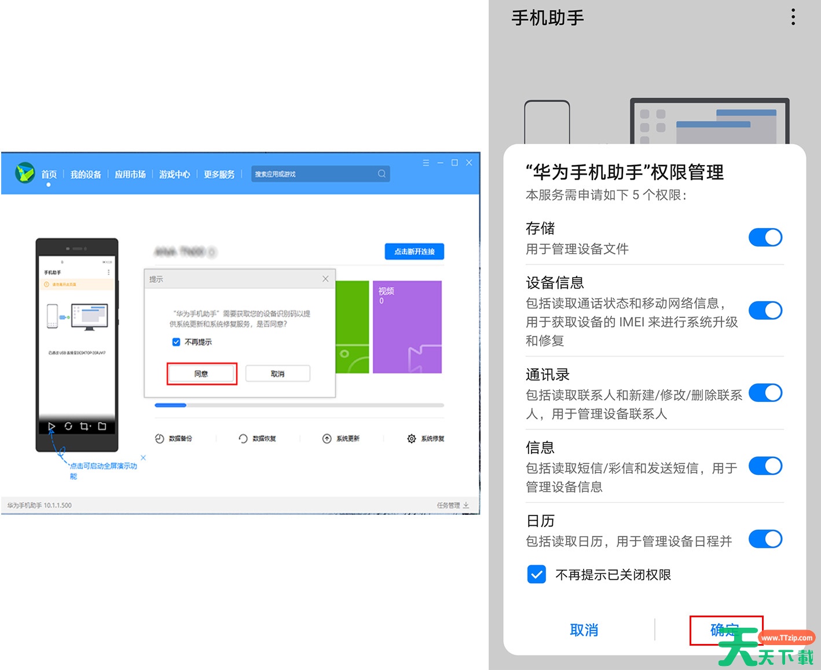Click the 搜索应用或游戏 search field
Viewport: 821px width, 670px height.
tap(313, 174)
